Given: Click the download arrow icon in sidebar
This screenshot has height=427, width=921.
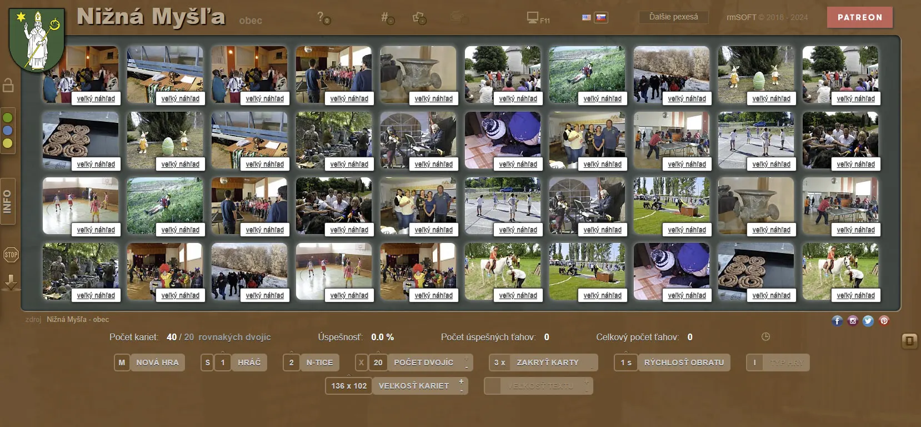Looking at the screenshot, I should 11,282.
